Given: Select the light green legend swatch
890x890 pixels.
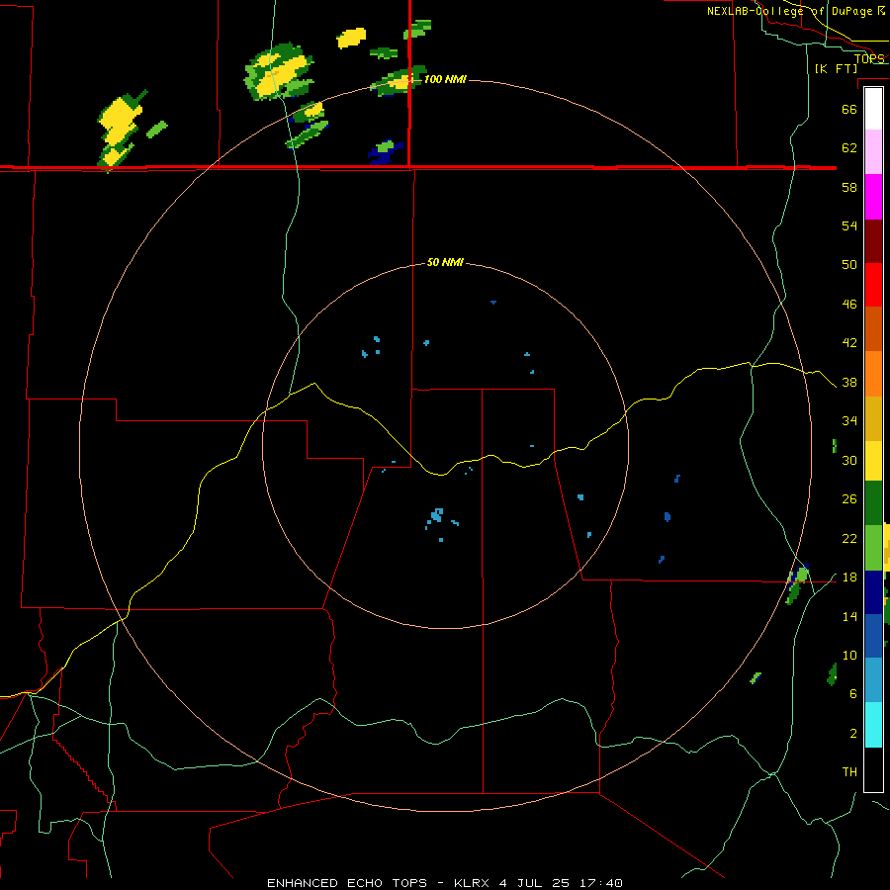Looking at the screenshot, I should click(873, 548).
